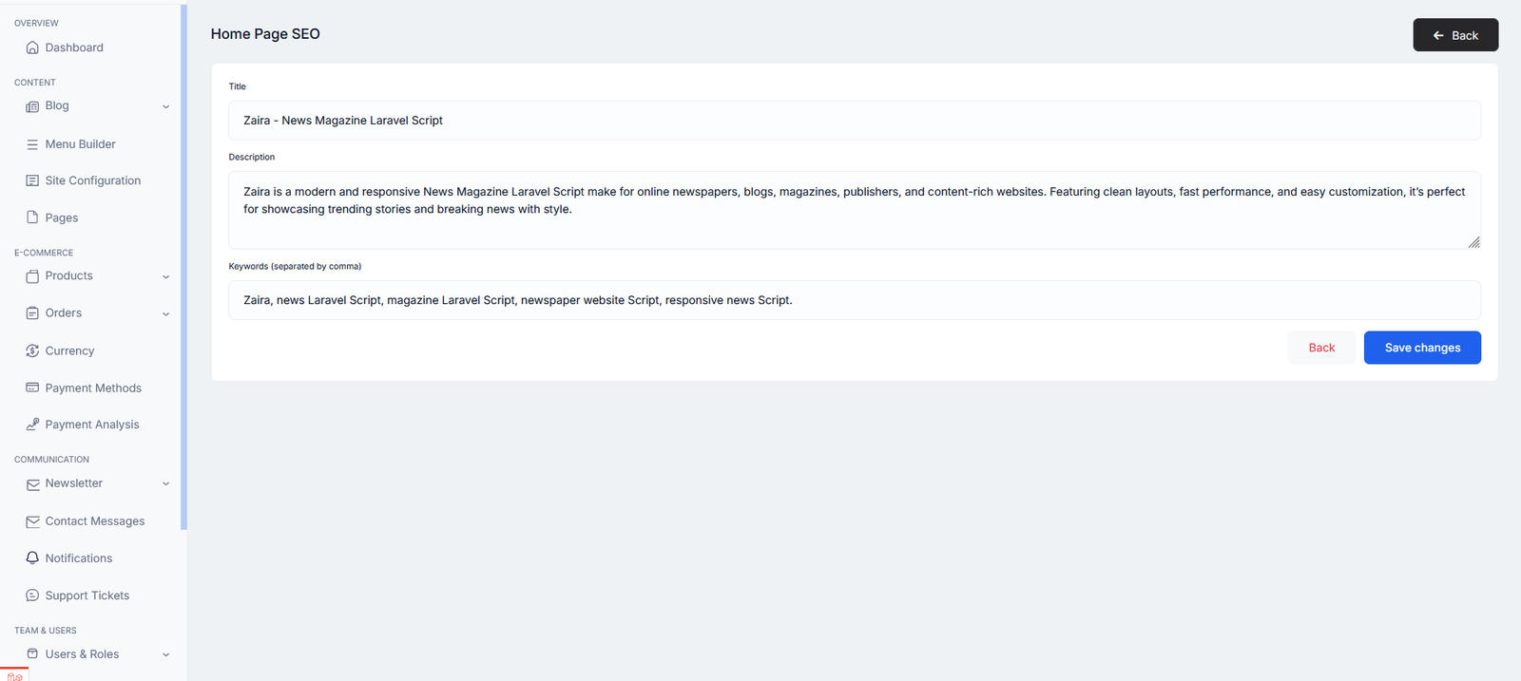
Task: Open Payment Analysis
Action: (x=90, y=425)
